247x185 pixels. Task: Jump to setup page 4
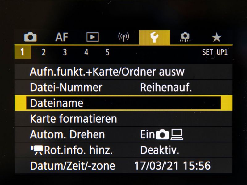pyautogui.click(x=86, y=52)
